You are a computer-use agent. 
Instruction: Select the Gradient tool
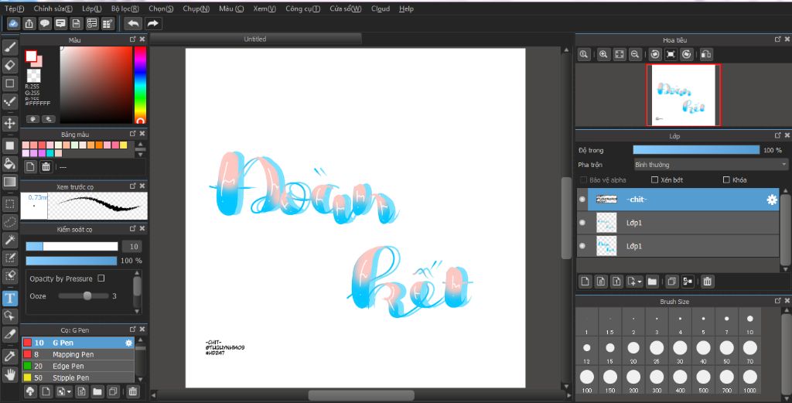pyautogui.click(x=9, y=182)
